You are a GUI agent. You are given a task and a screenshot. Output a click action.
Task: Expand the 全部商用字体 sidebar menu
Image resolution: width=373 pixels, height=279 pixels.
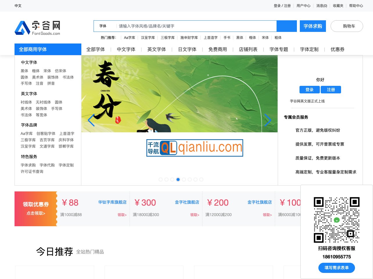(48, 49)
